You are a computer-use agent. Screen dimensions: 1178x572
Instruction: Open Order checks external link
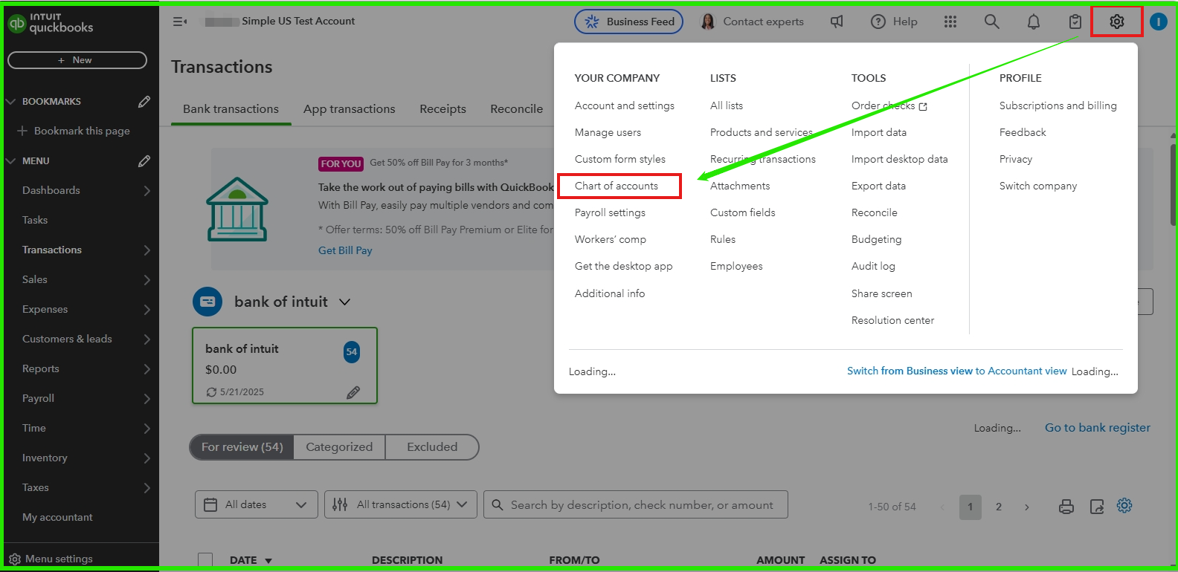click(x=889, y=105)
